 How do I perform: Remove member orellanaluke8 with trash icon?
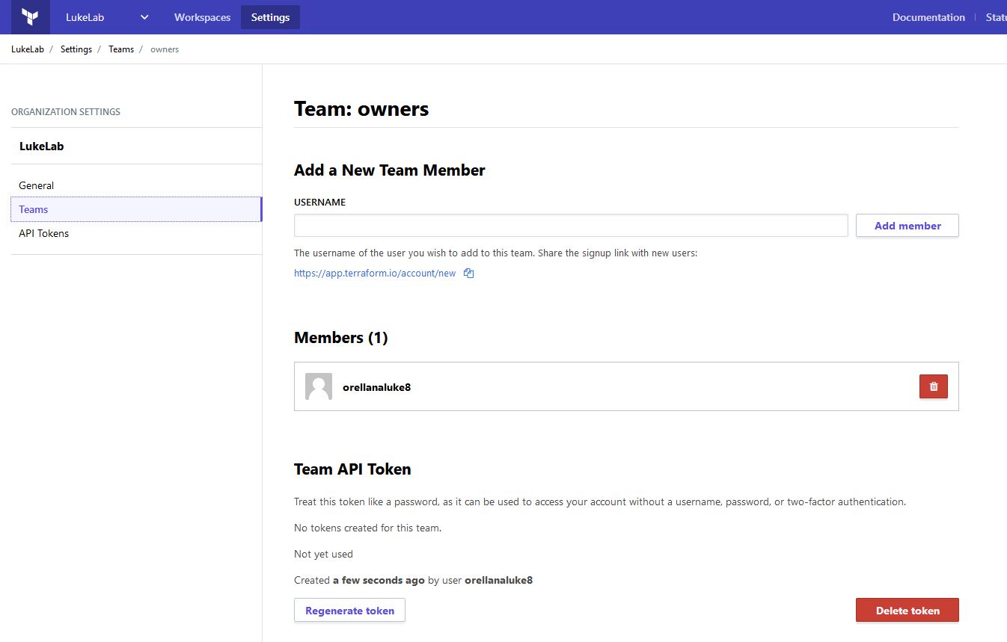click(934, 386)
